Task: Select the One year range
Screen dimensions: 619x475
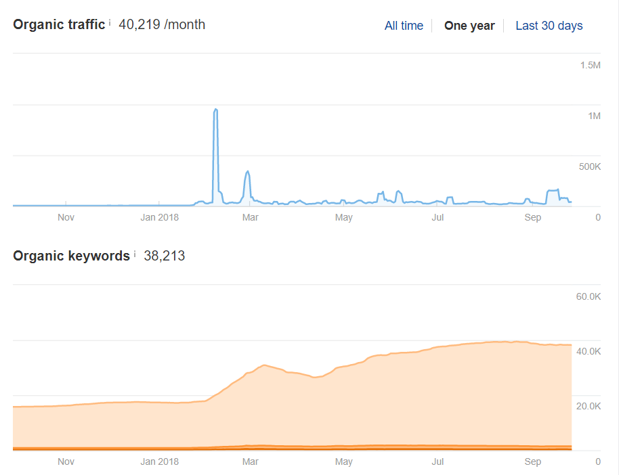Action: coord(469,26)
